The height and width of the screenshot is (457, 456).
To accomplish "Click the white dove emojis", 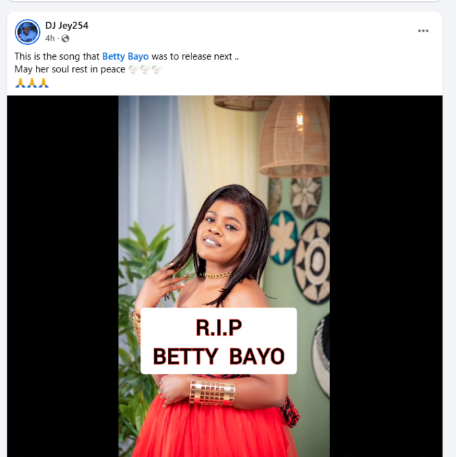I will (146, 70).
